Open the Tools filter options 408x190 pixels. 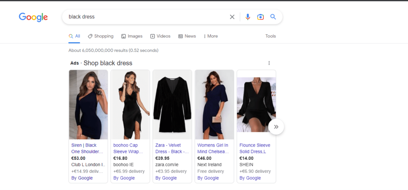[271, 36]
